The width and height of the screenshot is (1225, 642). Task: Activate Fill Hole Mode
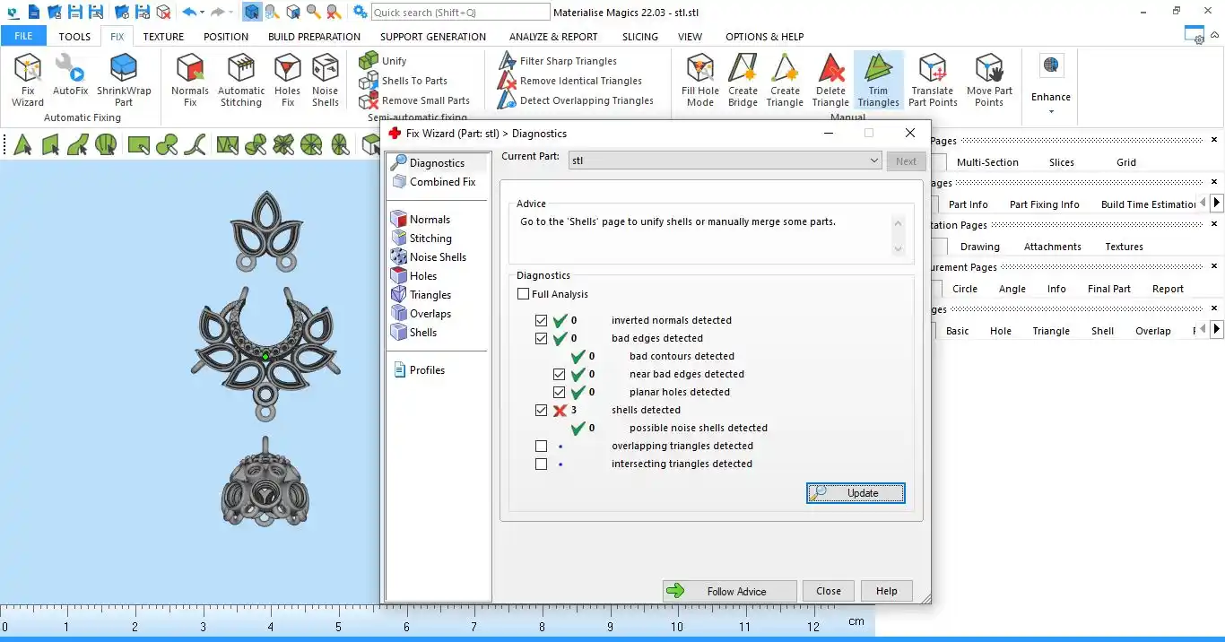click(700, 80)
